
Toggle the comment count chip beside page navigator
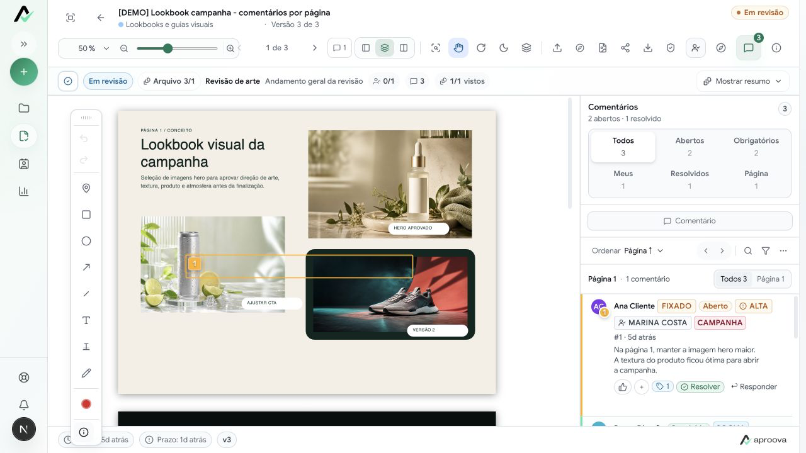coord(339,48)
